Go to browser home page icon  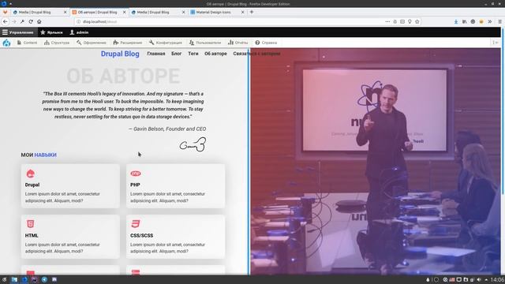(x=39, y=21)
